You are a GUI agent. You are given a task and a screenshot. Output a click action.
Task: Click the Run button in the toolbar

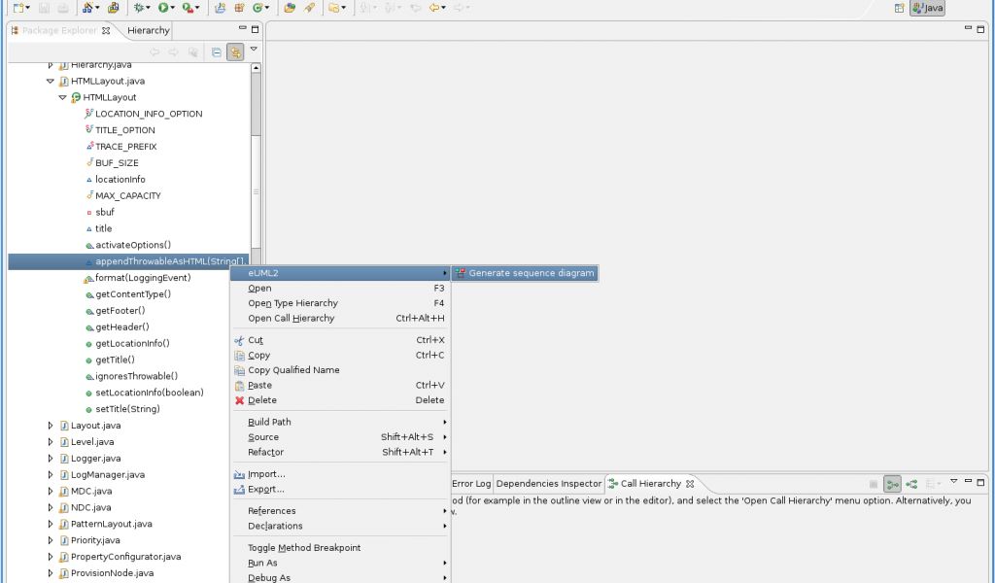click(x=163, y=8)
